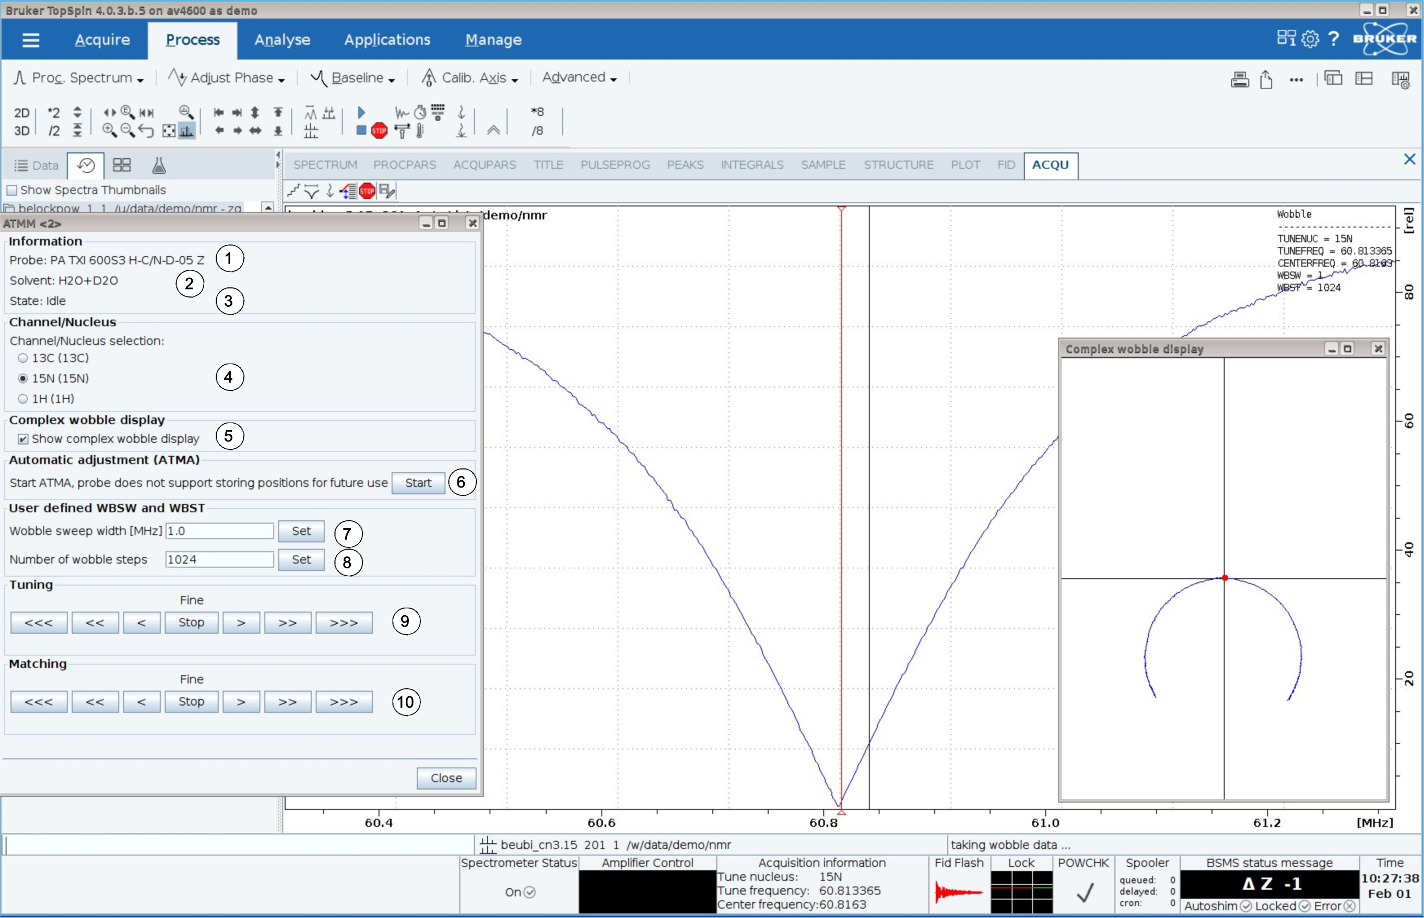
Task: Enable Show Spectra Thumbnails checkbox
Action: click(x=11, y=190)
